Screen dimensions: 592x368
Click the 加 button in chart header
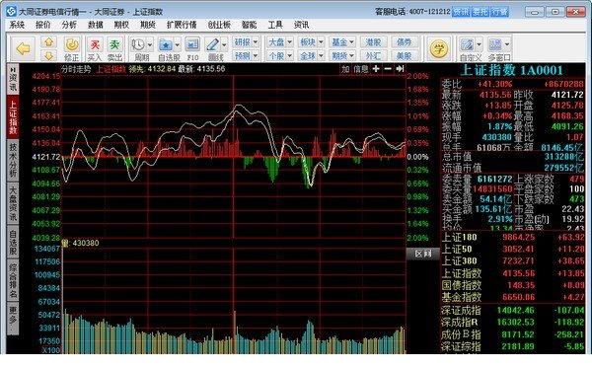coord(345,69)
